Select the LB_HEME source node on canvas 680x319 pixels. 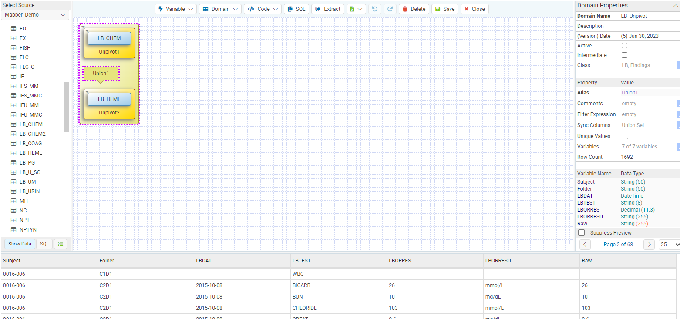[109, 99]
